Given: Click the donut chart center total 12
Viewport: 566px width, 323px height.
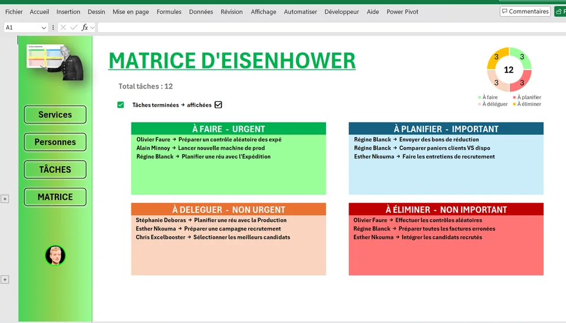Looking at the screenshot, I should [509, 70].
